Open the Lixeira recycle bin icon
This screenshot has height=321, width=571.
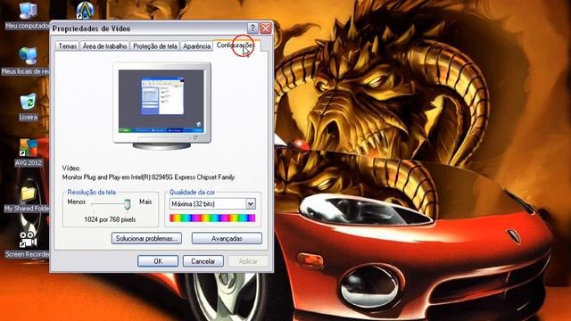tap(28, 103)
